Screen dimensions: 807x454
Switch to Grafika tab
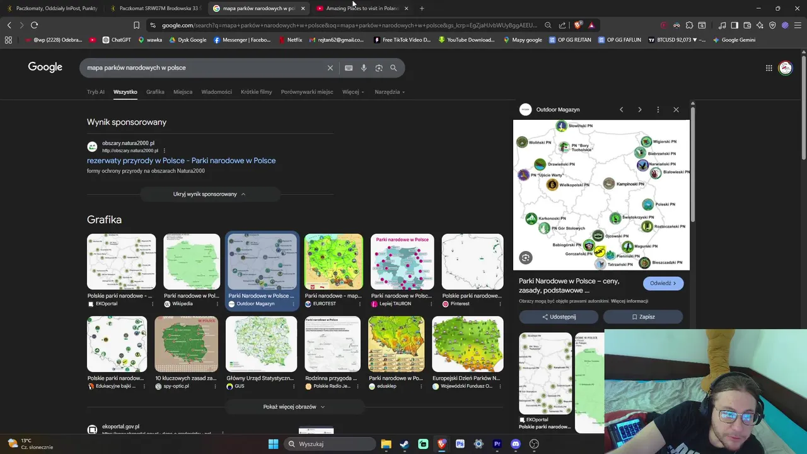[155, 92]
